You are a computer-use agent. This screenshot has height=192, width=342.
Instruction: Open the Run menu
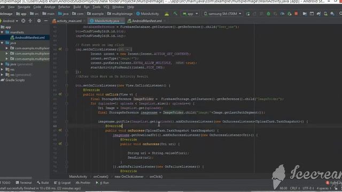87,7
